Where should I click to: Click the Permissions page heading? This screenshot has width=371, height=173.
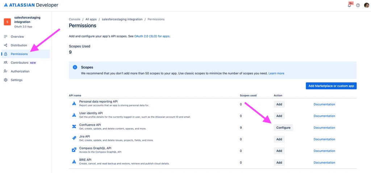(83, 26)
